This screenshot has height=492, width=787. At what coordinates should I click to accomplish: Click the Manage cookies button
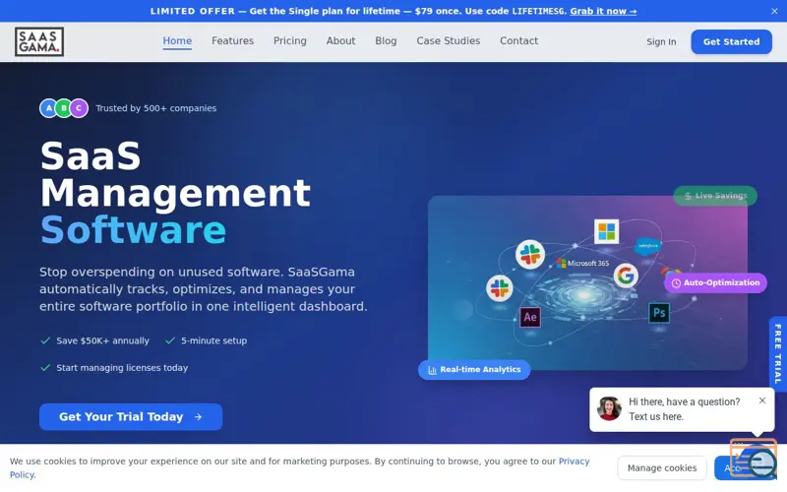661,468
